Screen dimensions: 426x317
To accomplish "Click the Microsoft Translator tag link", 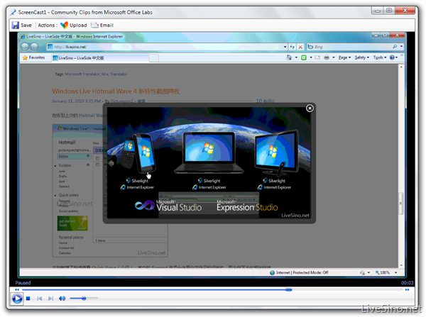I will (82, 74).
